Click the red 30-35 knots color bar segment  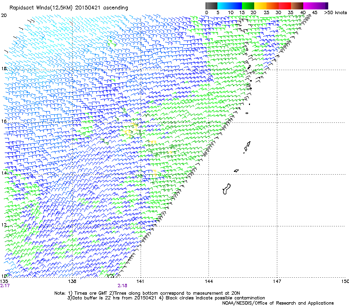click(285, 6)
